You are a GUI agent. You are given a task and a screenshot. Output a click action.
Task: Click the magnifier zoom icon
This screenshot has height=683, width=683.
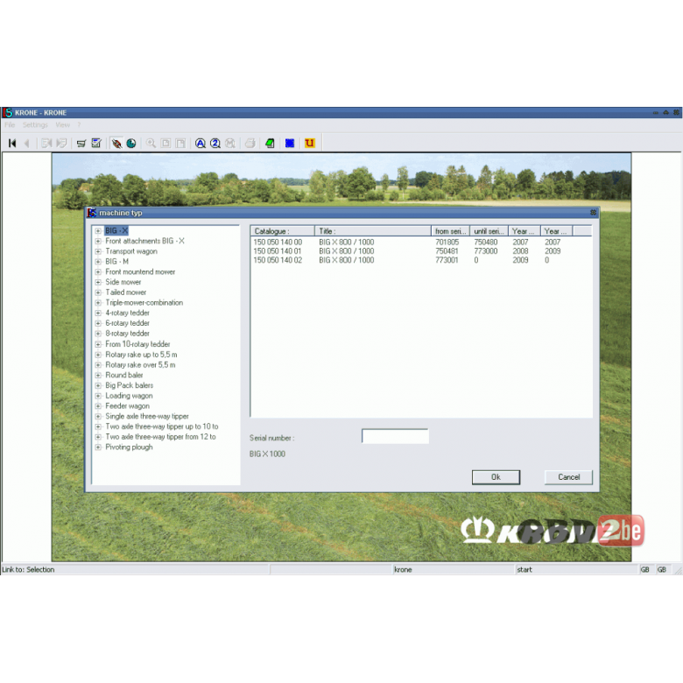click(x=151, y=143)
